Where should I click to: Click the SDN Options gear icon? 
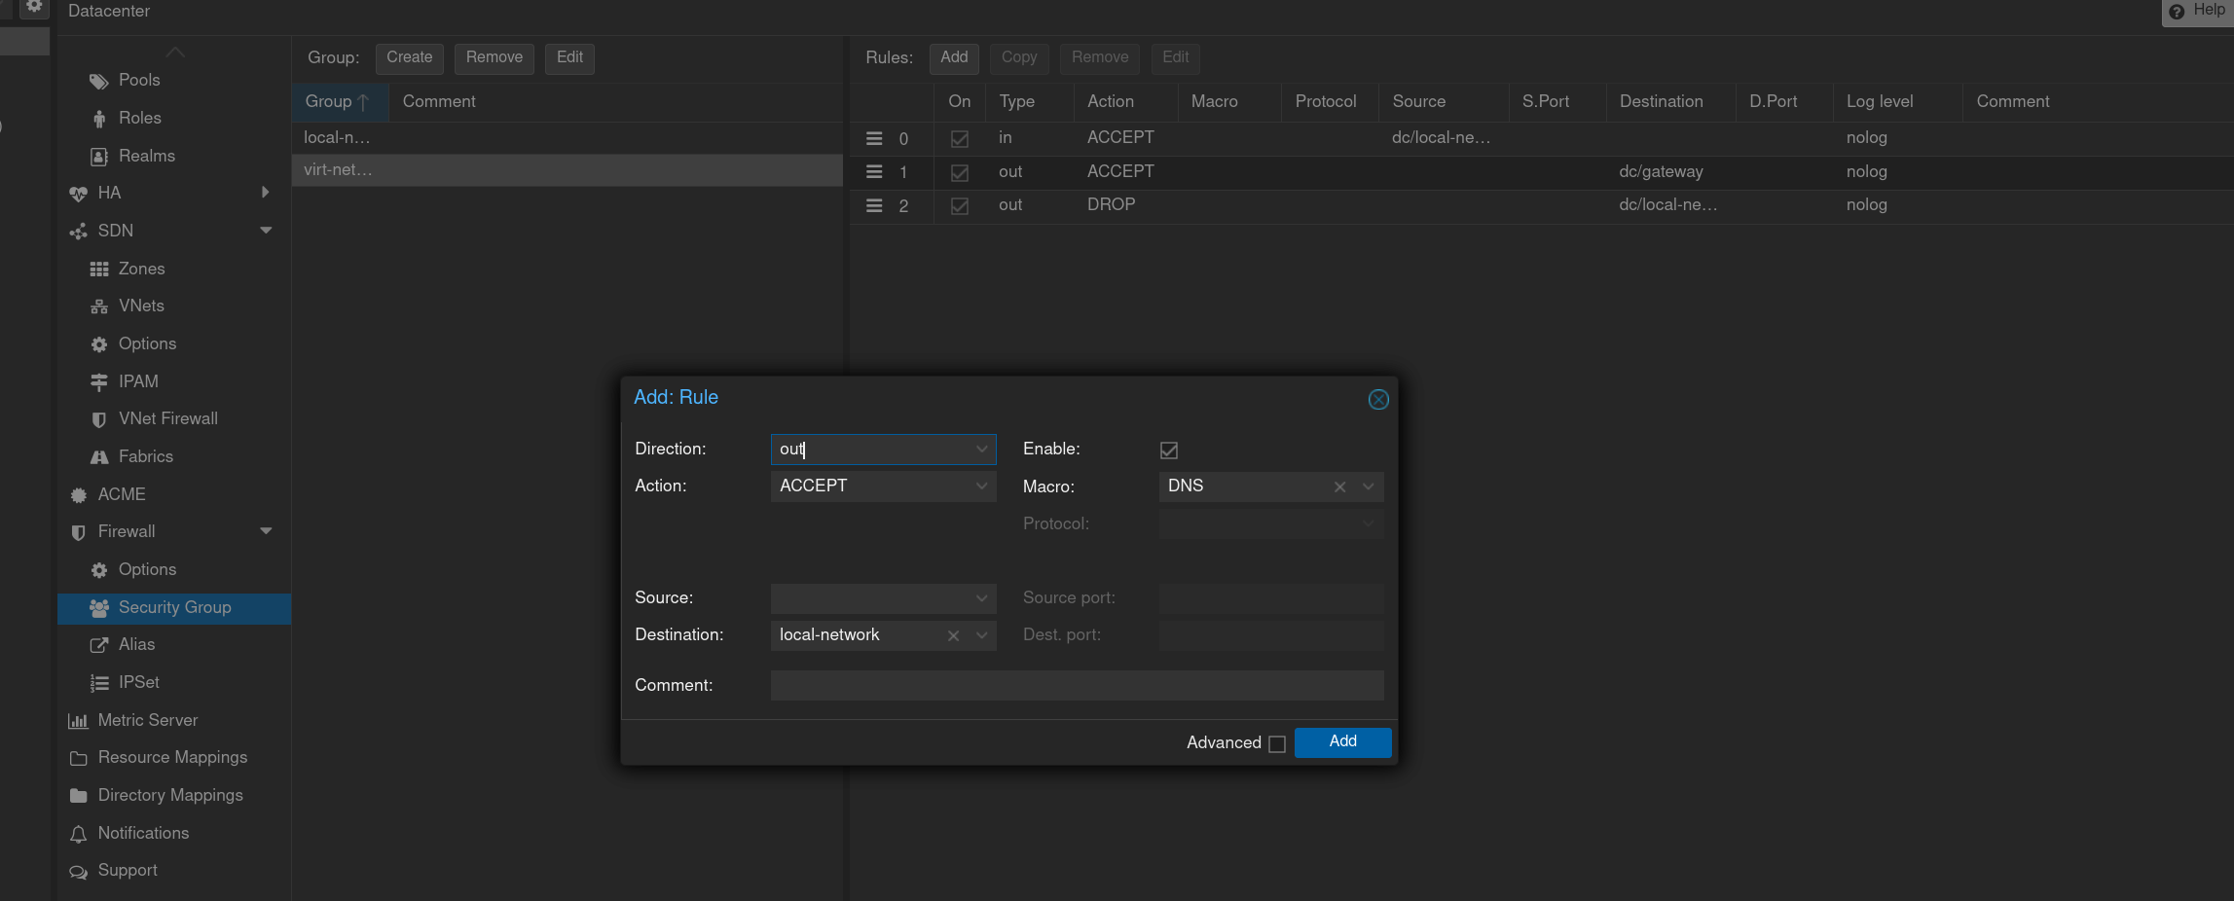[98, 344]
